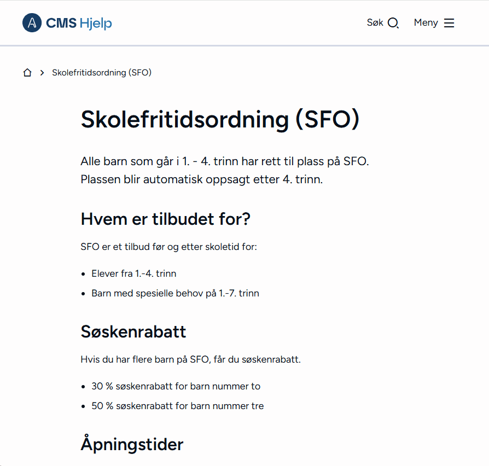489x466 pixels.
Task: Click the "Søskenrabatt" section heading
Action: [133, 331]
